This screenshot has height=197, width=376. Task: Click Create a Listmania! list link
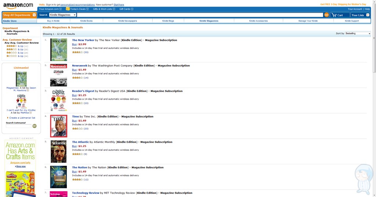click(22, 118)
